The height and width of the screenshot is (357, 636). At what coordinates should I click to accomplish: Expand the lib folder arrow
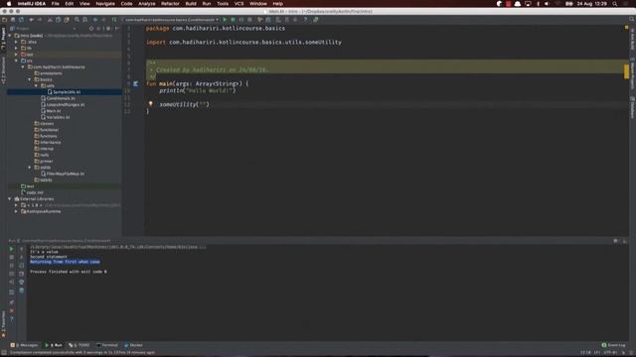coord(16,49)
